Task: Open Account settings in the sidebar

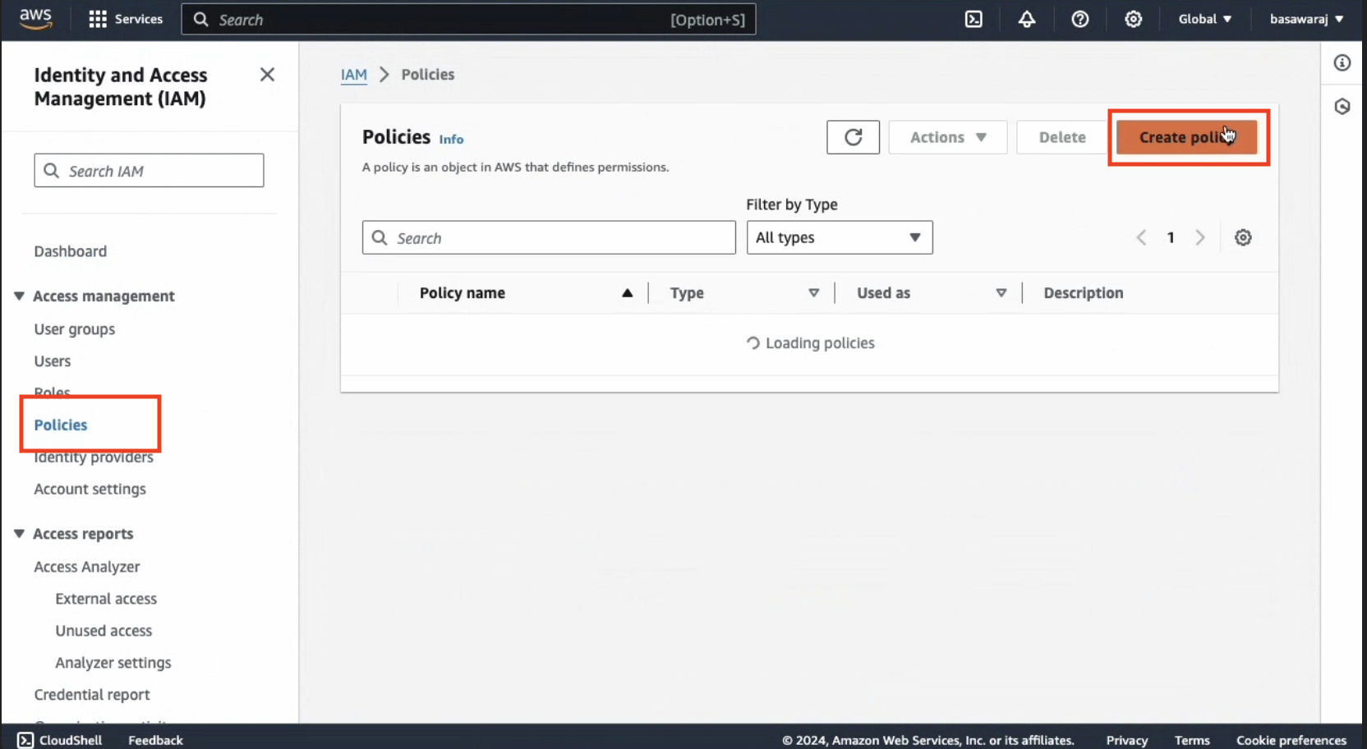Action: (x=90, y=489)
